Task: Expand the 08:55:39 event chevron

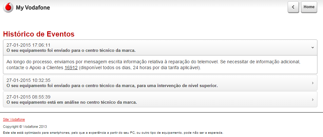Action: (x=313, y=99)
